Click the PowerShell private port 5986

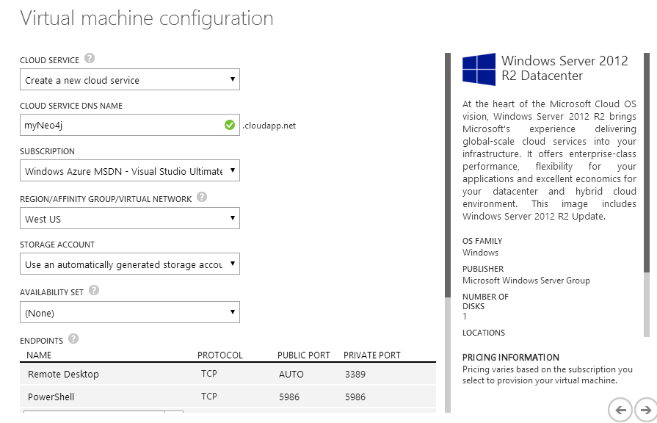(x=355, y=397)
